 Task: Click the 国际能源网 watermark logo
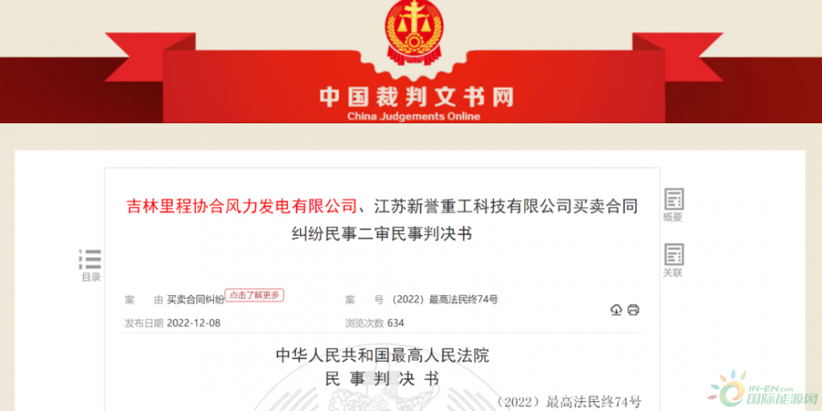point(763,390)
